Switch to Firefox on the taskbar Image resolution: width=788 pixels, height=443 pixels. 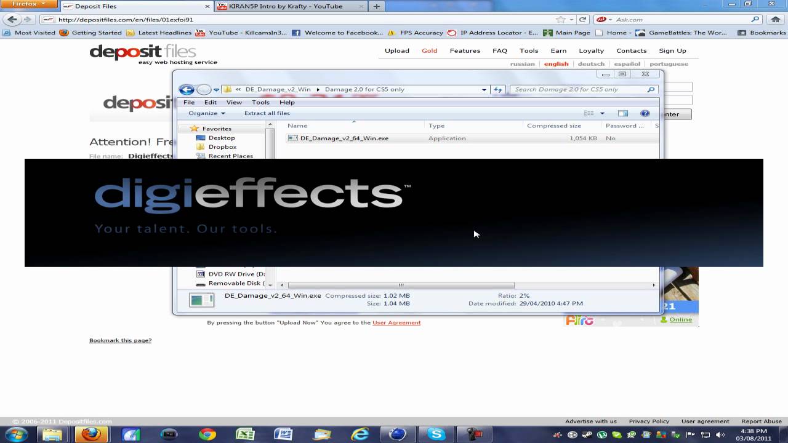coord(91,434)
